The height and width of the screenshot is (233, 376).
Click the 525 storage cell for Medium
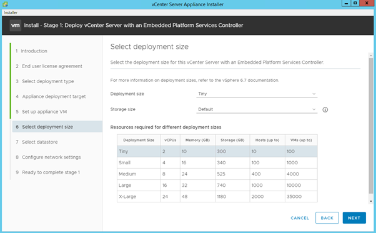pos(232,174)
